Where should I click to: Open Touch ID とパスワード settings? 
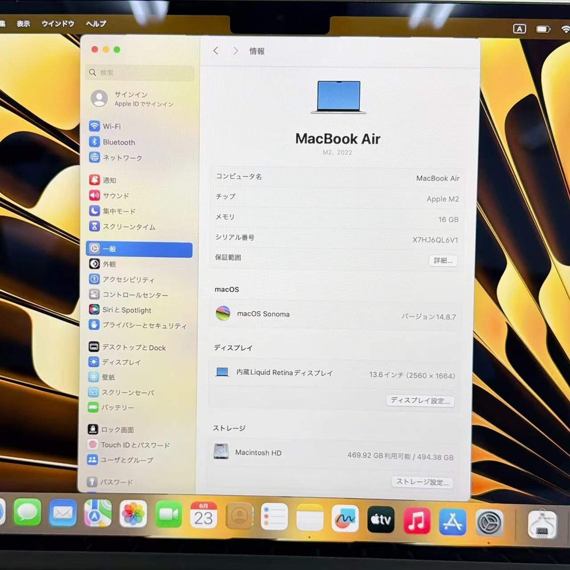click(129, 445)
